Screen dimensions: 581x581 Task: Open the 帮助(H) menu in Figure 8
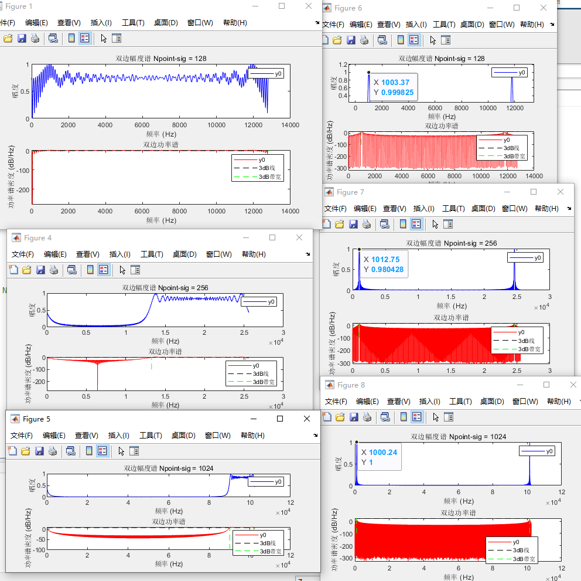(559, 402)
